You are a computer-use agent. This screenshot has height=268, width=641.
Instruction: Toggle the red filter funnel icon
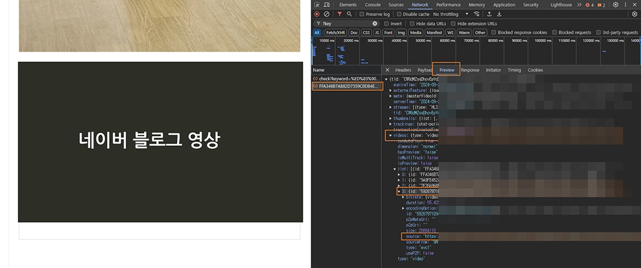click(x=339, y=14)
